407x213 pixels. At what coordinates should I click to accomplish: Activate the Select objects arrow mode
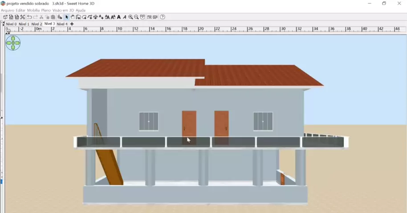(67, 17)
